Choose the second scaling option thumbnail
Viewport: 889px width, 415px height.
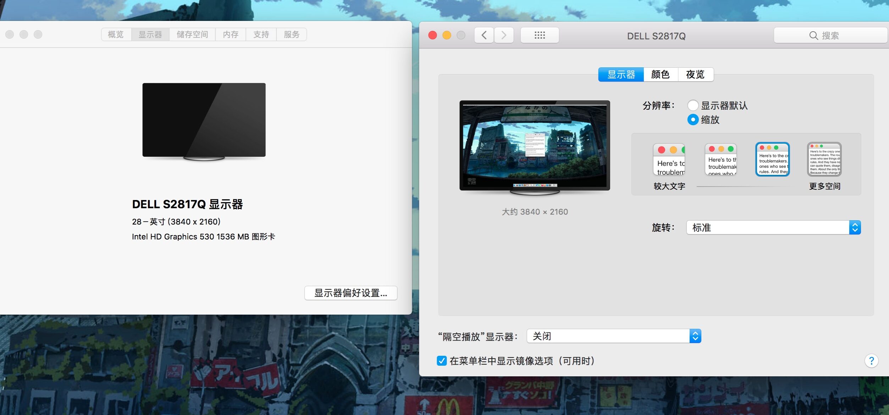click(721, 159)
